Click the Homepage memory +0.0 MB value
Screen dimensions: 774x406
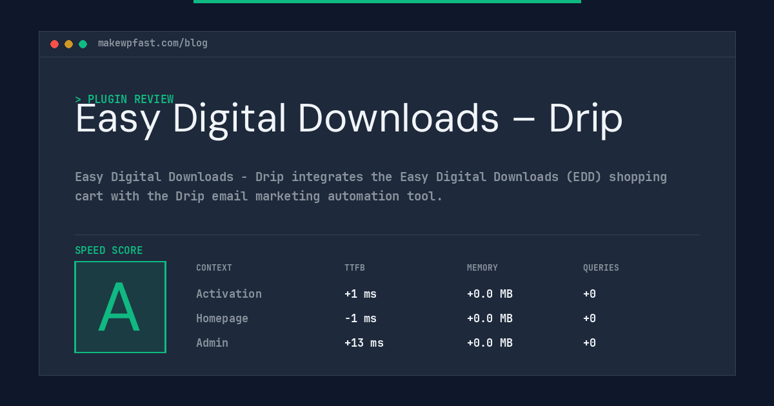click(490, 318)
